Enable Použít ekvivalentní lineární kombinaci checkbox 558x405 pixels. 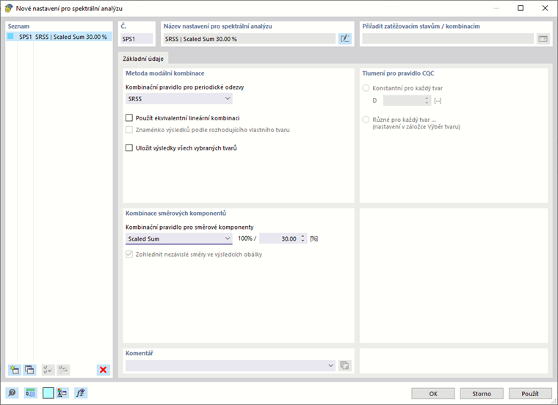[x=129, y=117]
